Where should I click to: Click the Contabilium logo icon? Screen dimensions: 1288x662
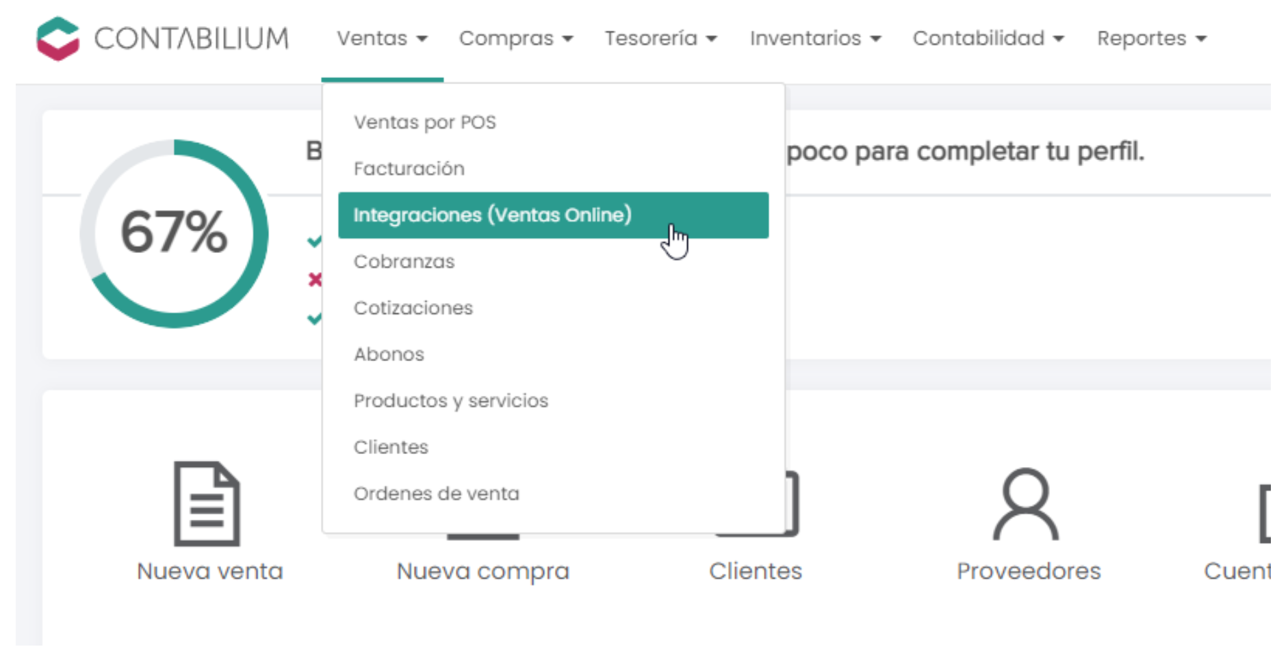point(57,38)
